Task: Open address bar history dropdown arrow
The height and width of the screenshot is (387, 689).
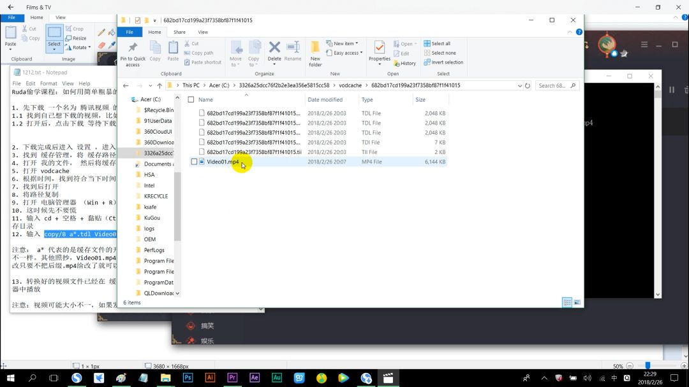Action: click(x=520, y=86)
